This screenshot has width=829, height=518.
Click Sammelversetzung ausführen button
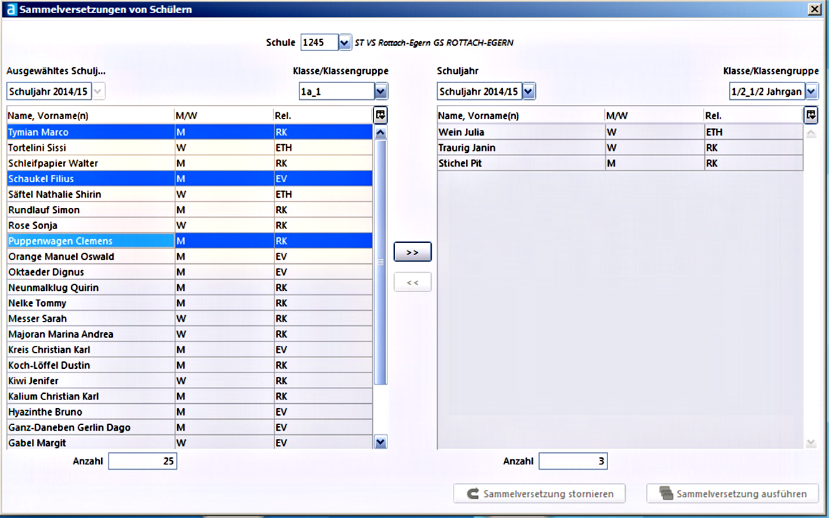point(732,494)
